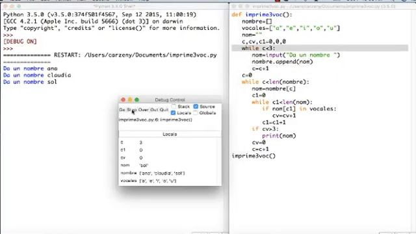Click the Over button in Debug Control
The image size is (416, 234).
tap(144, 110)
